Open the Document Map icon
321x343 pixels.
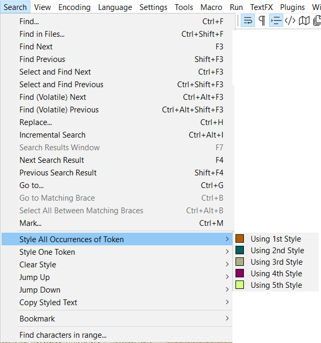[x=304, y=20]
